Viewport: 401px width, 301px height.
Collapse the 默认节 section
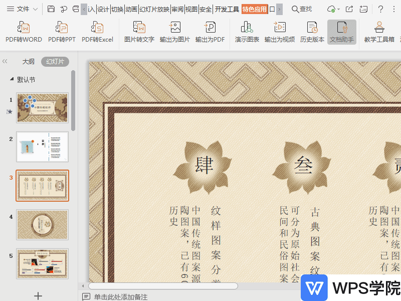[12, 79]
